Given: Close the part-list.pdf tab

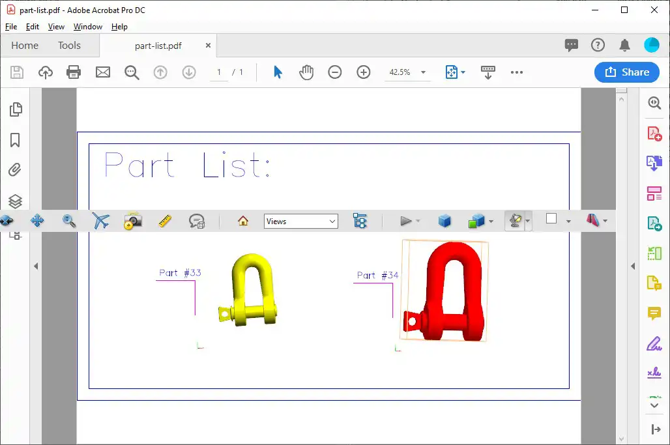Looking at the screenshot, I should pos(208,45).
